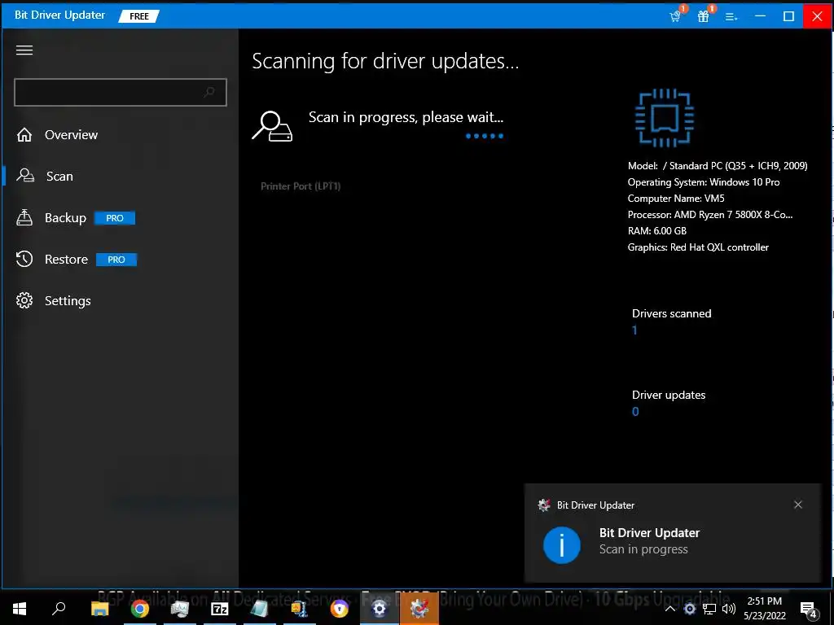
Task: Open File Explorer from taskbar
Action: point(100,609)
